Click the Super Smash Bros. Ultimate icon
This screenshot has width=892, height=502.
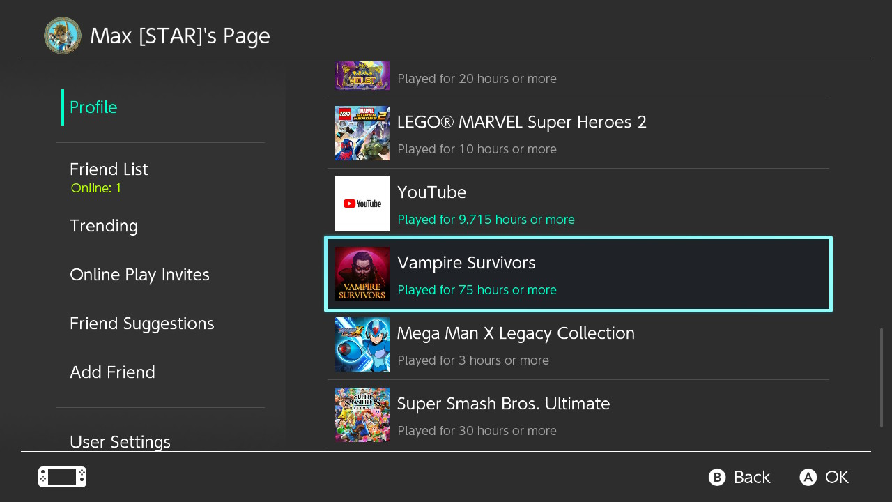362,415
